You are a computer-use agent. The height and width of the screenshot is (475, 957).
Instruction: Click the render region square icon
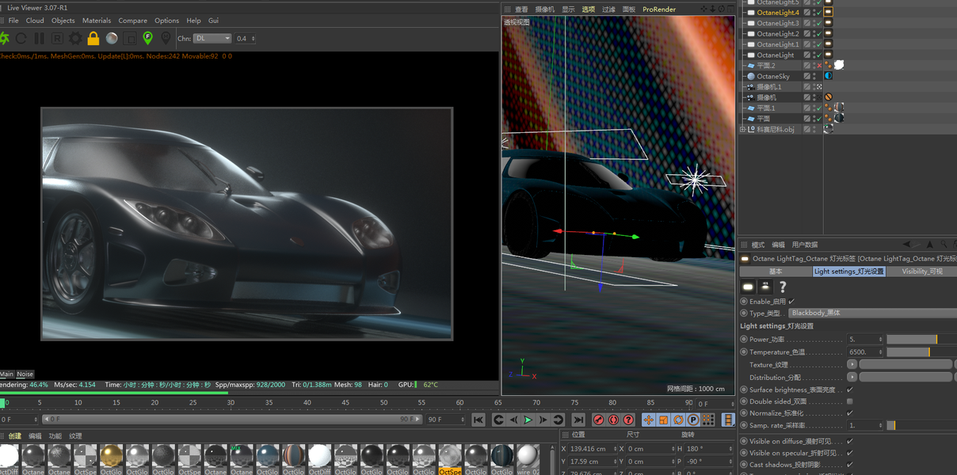pos(130,38)
